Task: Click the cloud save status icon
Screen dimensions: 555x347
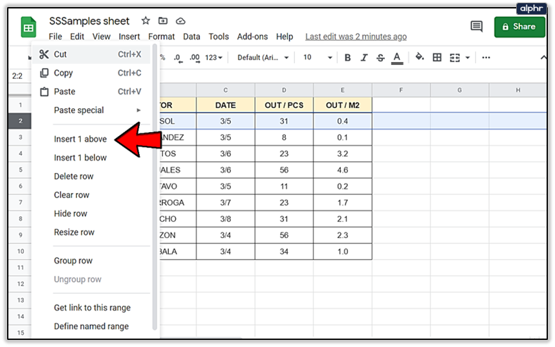Action: pos(180,21)
